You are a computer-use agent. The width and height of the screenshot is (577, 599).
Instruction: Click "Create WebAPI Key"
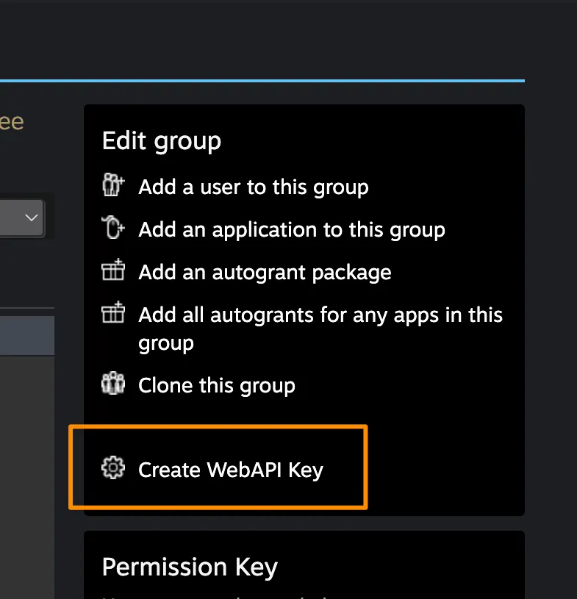coord(230,470)
